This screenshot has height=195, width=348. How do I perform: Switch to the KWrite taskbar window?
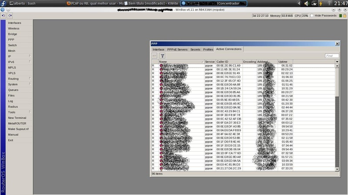pyautogui.click(x=152, y=3)
